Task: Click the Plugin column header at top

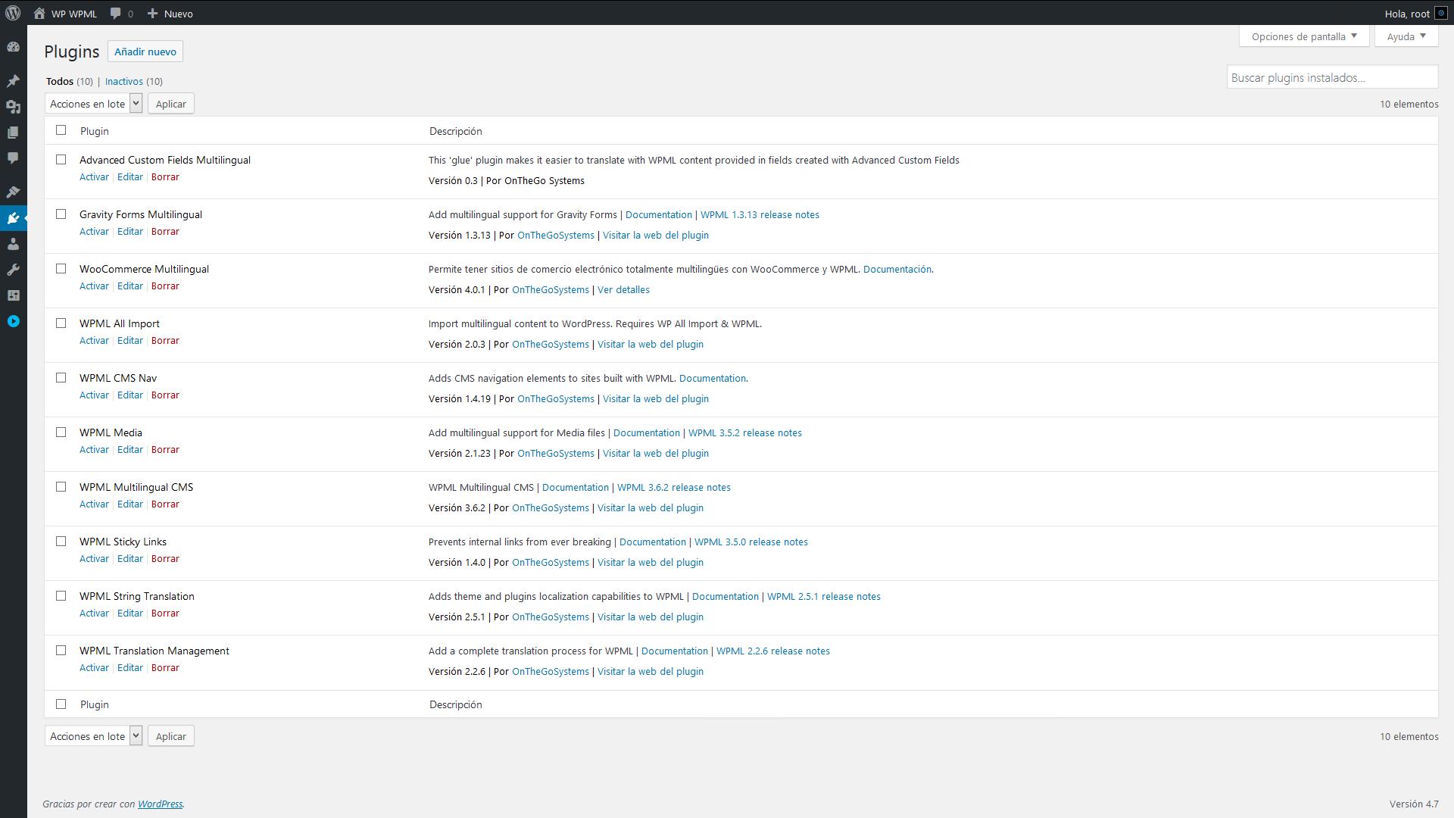Action: click(95, 131)
